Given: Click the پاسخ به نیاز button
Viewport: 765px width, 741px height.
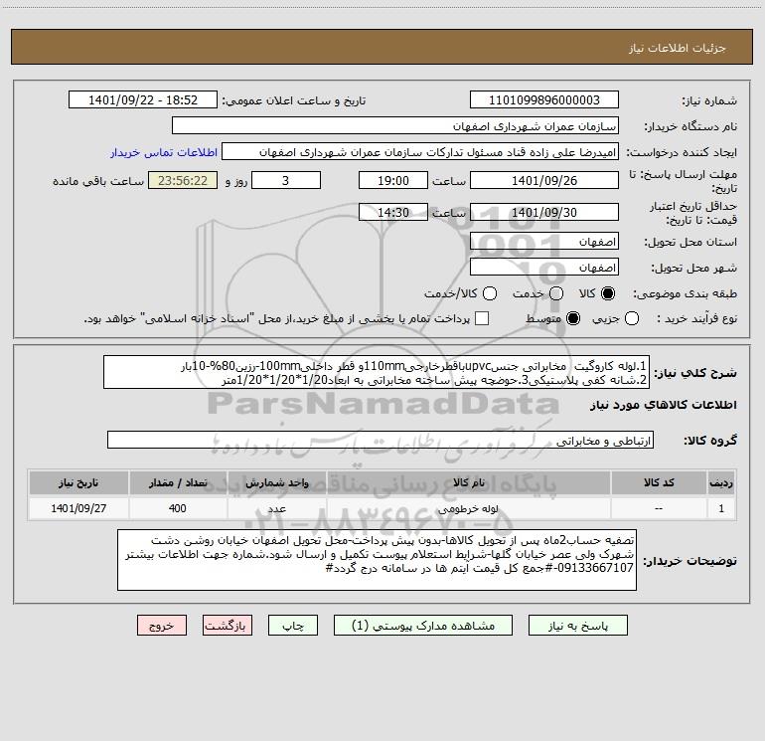Looking at the screenshot, I should (x=578, y=626).
